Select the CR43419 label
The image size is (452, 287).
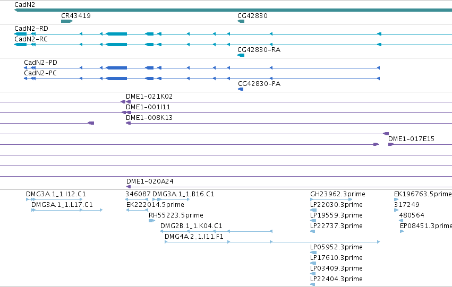(x=76, y=16)
